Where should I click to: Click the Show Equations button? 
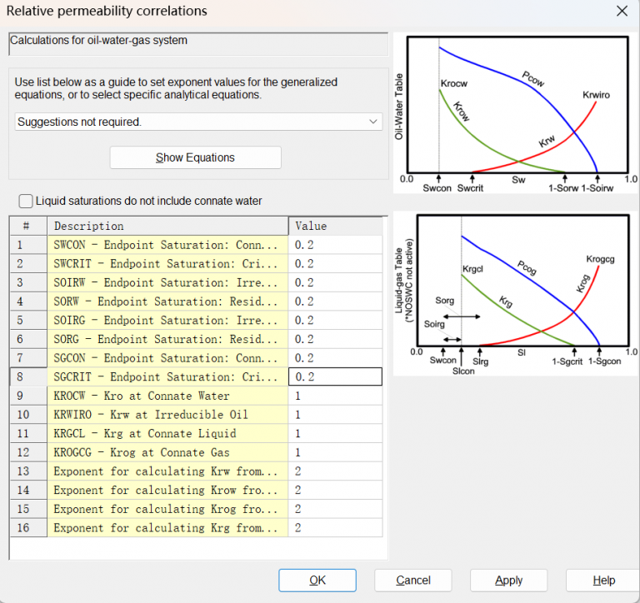coord(195,157)
